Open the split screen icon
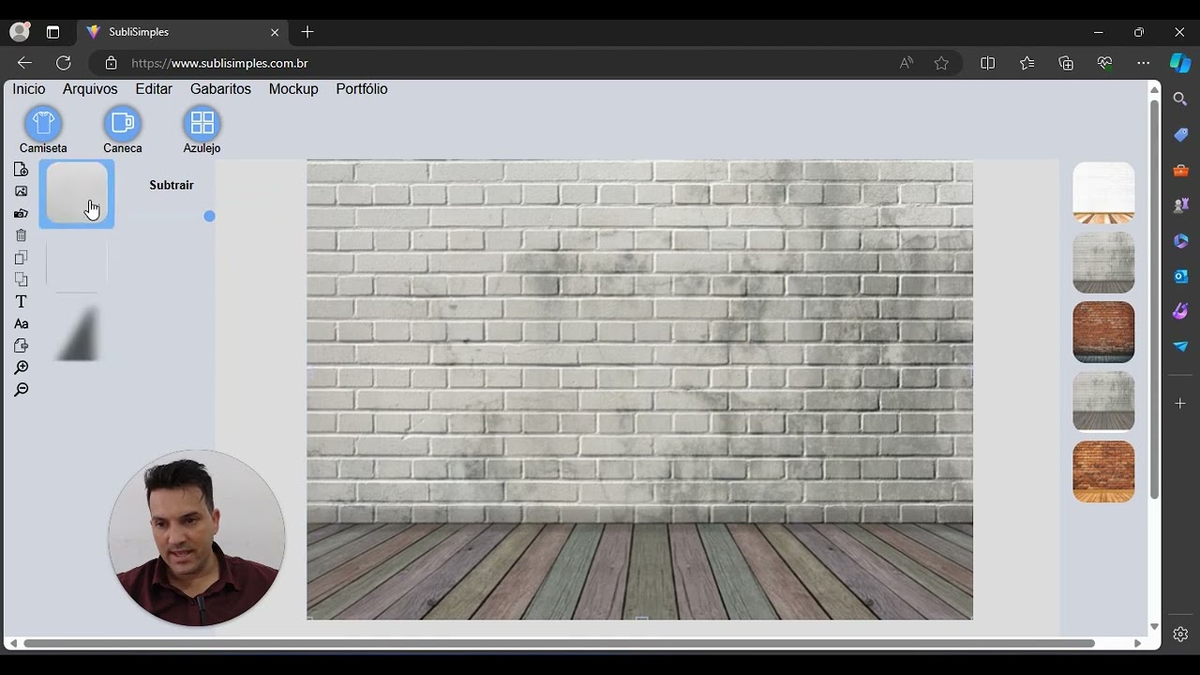The image size is (1200, 675). pos(987,63)
